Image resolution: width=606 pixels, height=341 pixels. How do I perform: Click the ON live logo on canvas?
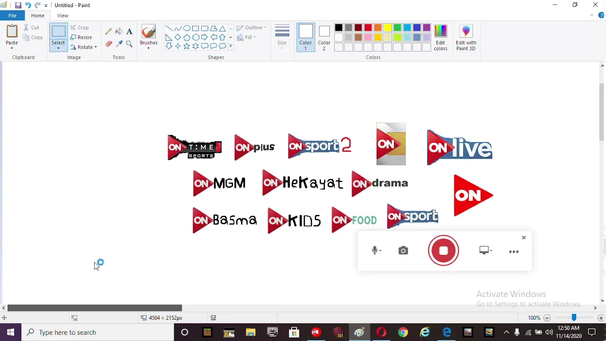pyautogui.click(x=459, y=147)
